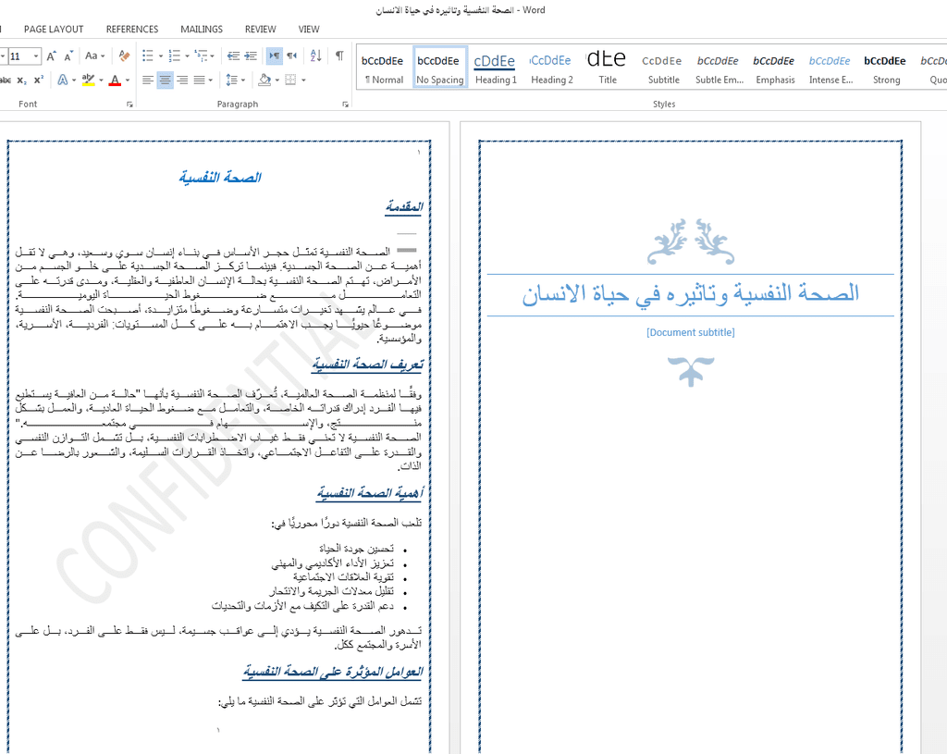Open the Change Case dropdown
Screen dimensions: 947x754
(95, 56)
